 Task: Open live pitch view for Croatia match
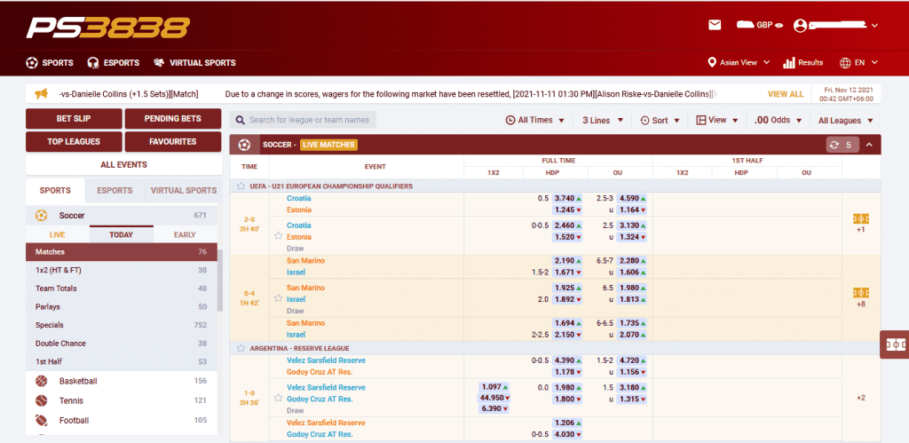859,218
